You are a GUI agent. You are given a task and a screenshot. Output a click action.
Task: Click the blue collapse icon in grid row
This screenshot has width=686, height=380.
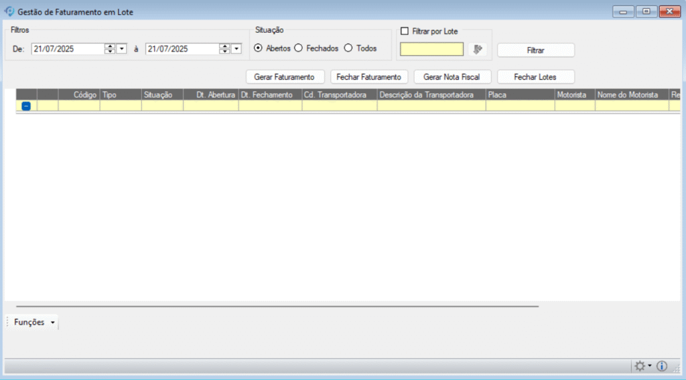(x=26, y=106)
